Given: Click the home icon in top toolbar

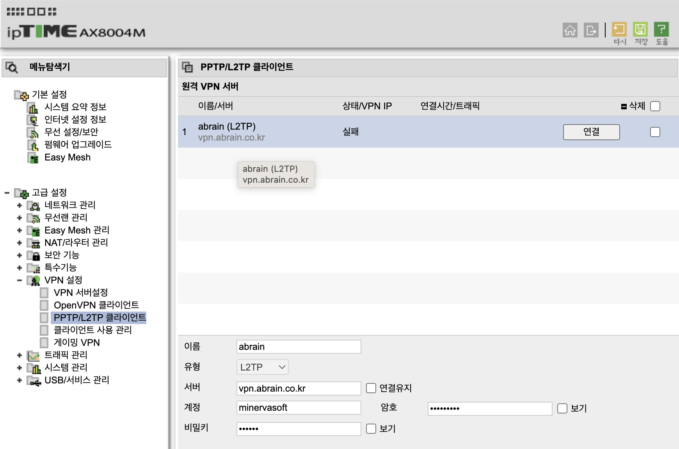Looking at the screenshot, I should 570,30.
